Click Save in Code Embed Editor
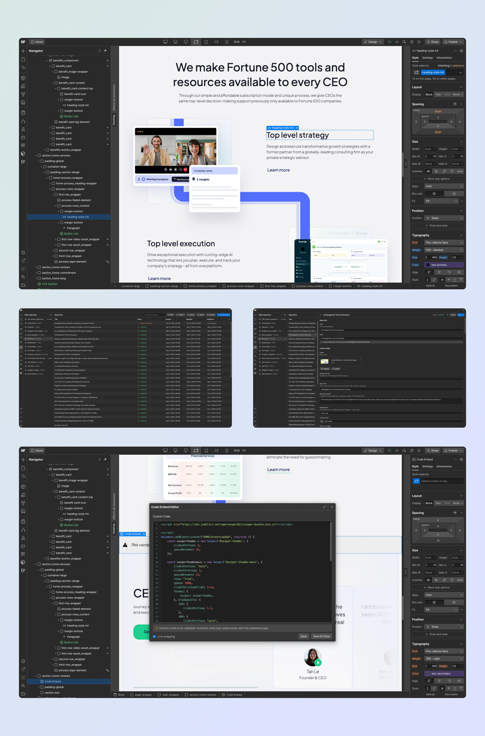Image resolution: width=485 pixels, height=736 pixels. pyautogui.click(x=304, y=636)
